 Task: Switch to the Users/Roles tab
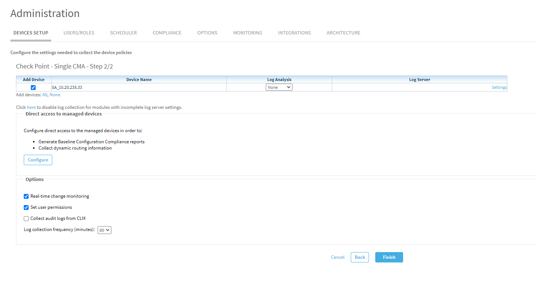click(79, 33)
